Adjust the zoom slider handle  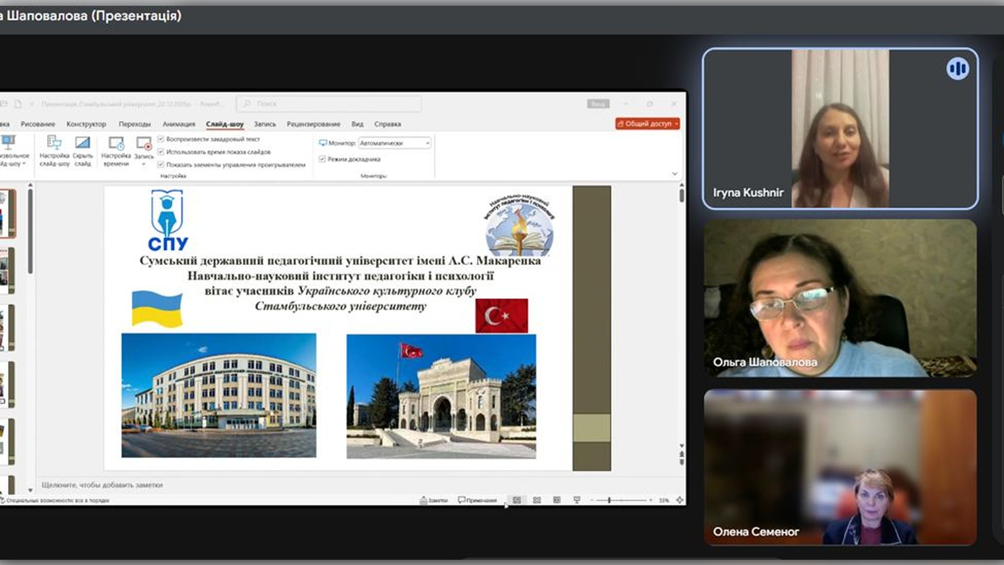609,500
